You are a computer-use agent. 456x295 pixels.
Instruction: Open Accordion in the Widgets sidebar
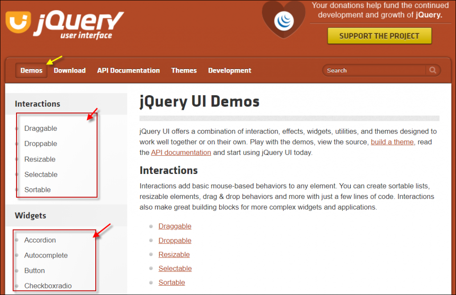pyautogui.click(x=40, y=240)
